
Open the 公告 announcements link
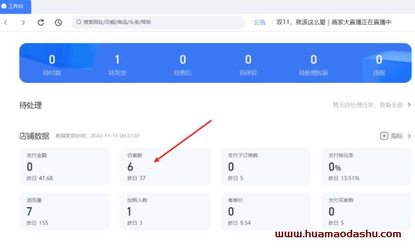(x=260, y=22)
